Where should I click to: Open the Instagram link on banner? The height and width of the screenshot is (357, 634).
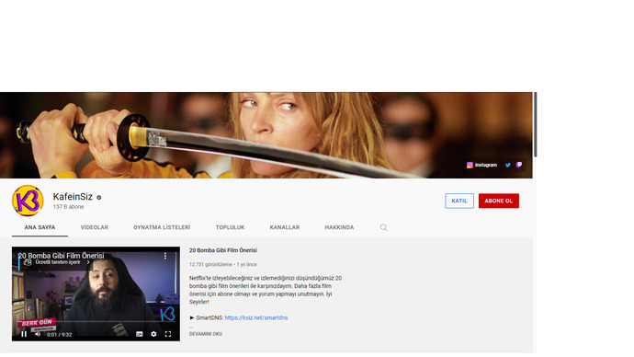(481, 165)
